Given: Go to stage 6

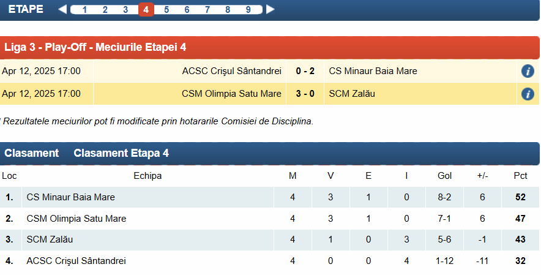Looking at the screenshot, I should (187, 10).
